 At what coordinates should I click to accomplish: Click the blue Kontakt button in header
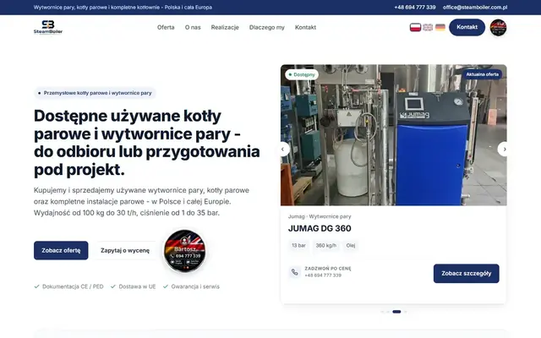pyautogui.click(x=467, y=27)
